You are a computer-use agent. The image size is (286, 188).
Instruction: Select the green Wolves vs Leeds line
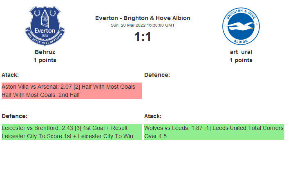(x=213, y=128)
